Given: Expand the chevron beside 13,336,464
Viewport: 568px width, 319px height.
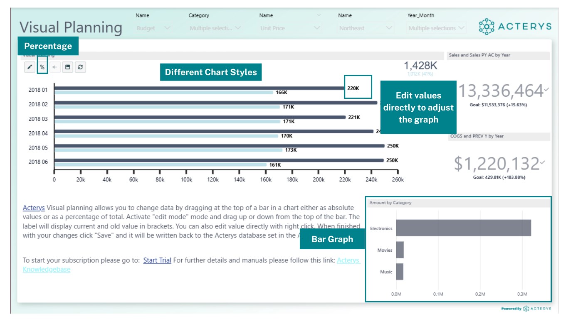Looking at the screenshot, I should coord(546,89).
